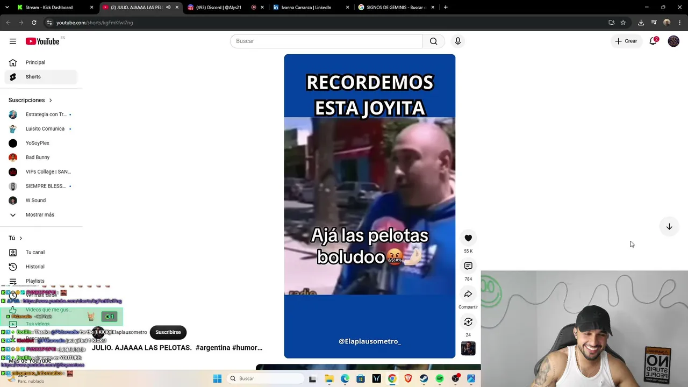The image size is (688, 387).
Task: Focus the YouTube Buscar search field
Action: (x=326, y=41)
